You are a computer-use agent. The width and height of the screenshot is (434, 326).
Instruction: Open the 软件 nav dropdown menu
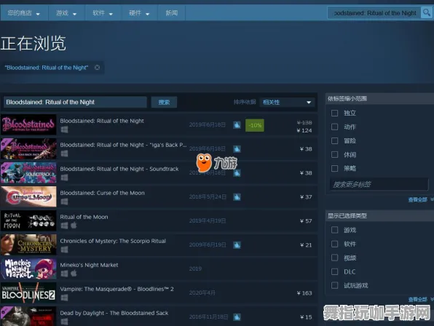point(103,13)
